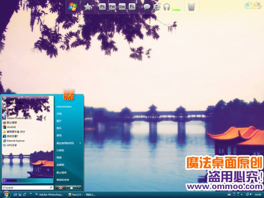Open 图片 in the Start menu
Screen dimensions: 264x198
59,121
